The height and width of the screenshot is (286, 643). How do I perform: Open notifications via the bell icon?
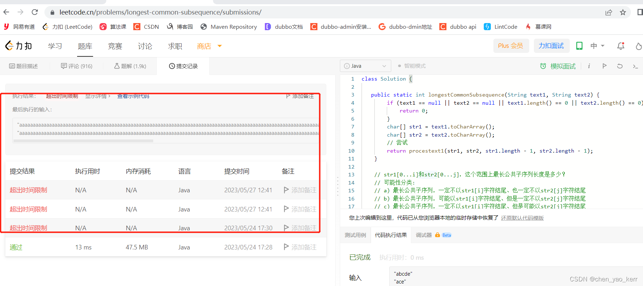point(621,46)
